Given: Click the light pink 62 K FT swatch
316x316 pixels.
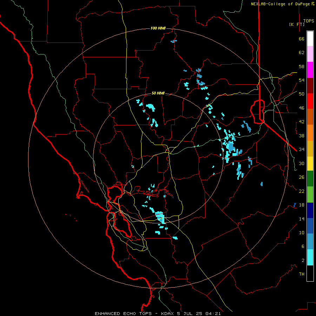Looking at the screenshot, I should click(310, 54).
